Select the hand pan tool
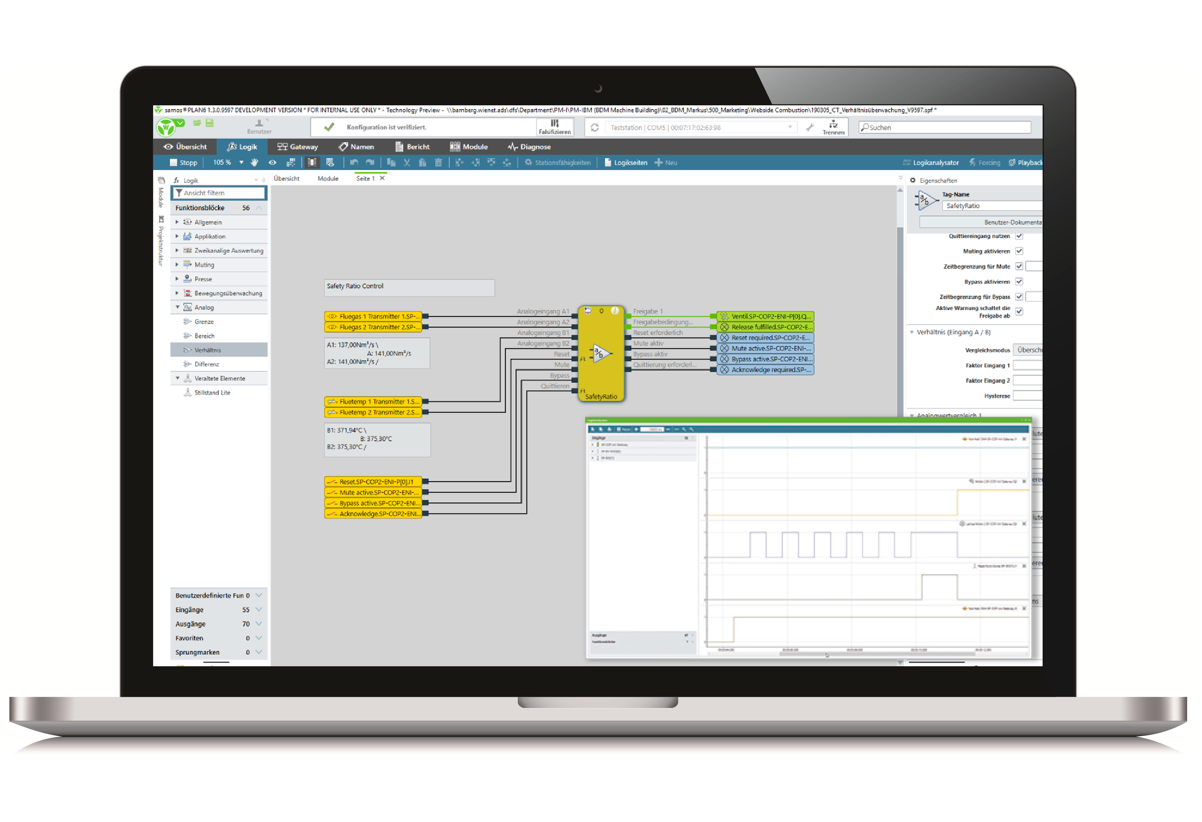The height and width of the screenshot is (822, 1202). 254,162
